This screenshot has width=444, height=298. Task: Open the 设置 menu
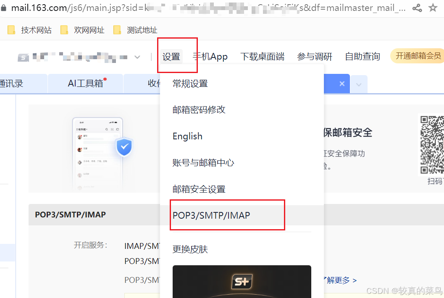tap(171, 57)
